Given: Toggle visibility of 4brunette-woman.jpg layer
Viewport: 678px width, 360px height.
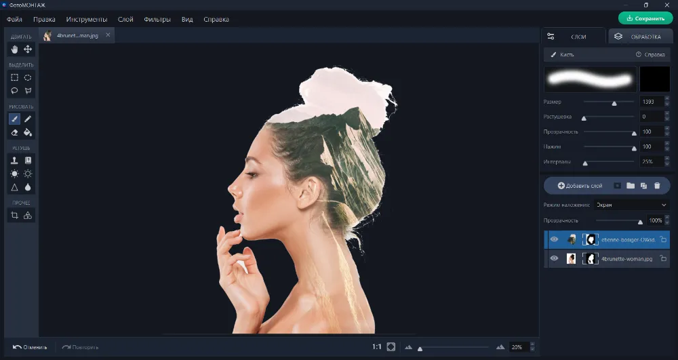Looking at the screenshot, I should [554, 258].
